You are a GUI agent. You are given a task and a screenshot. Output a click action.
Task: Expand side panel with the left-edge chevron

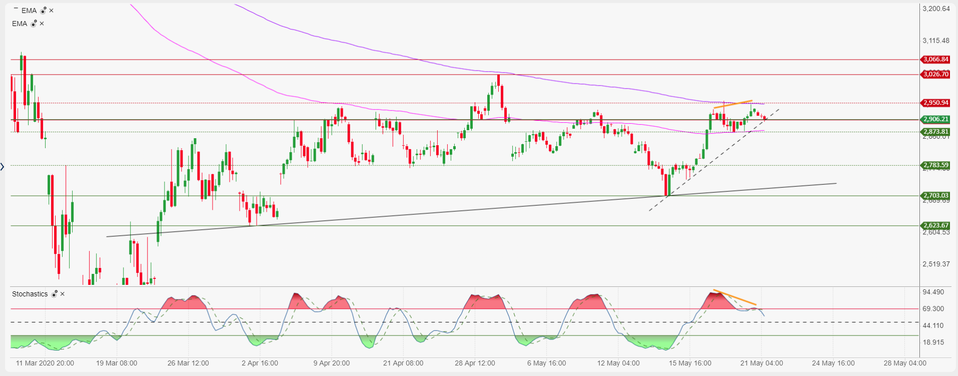click(3, 167)
